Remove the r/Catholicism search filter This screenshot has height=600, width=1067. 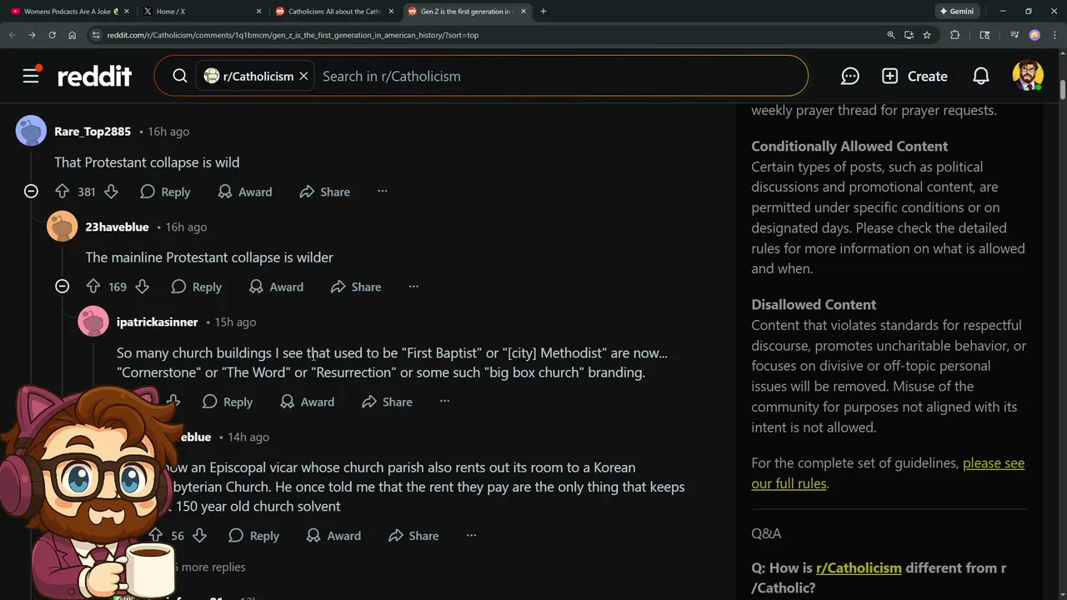pyautogui.click(x=304, y=76)
